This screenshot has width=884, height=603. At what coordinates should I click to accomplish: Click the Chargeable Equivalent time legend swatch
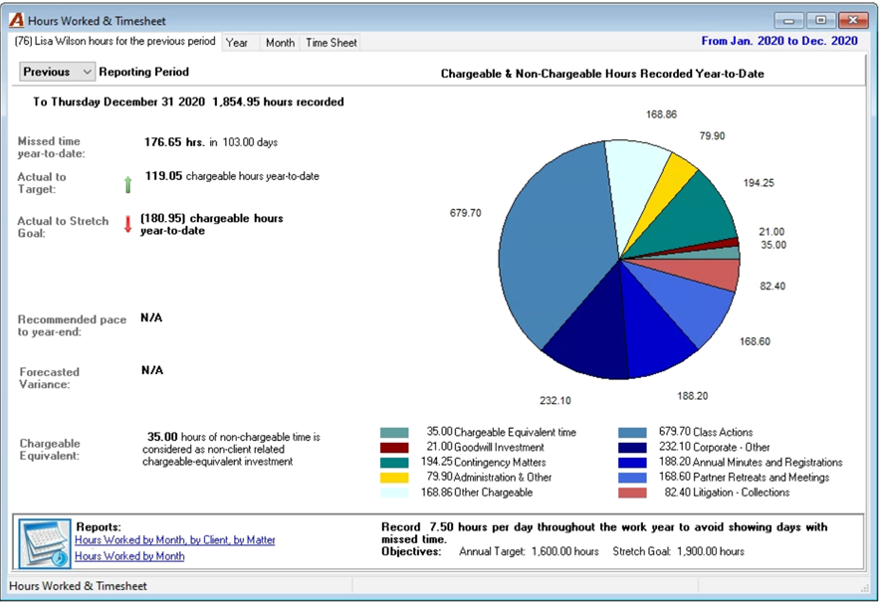click(x=394, y=433)
